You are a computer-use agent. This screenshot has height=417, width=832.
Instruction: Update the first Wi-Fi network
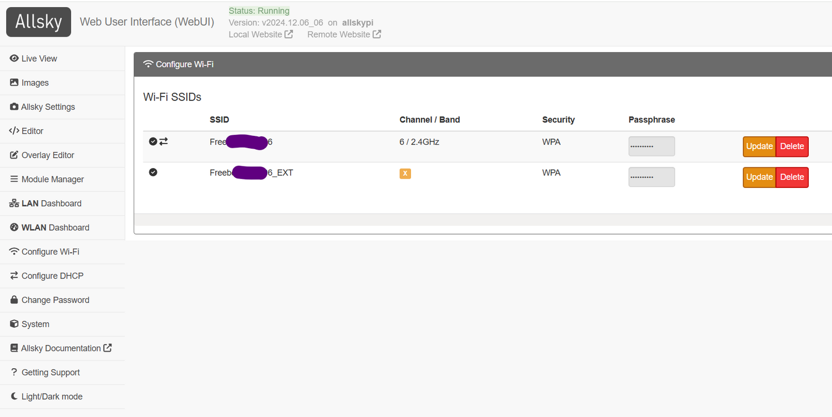[759, 146]
